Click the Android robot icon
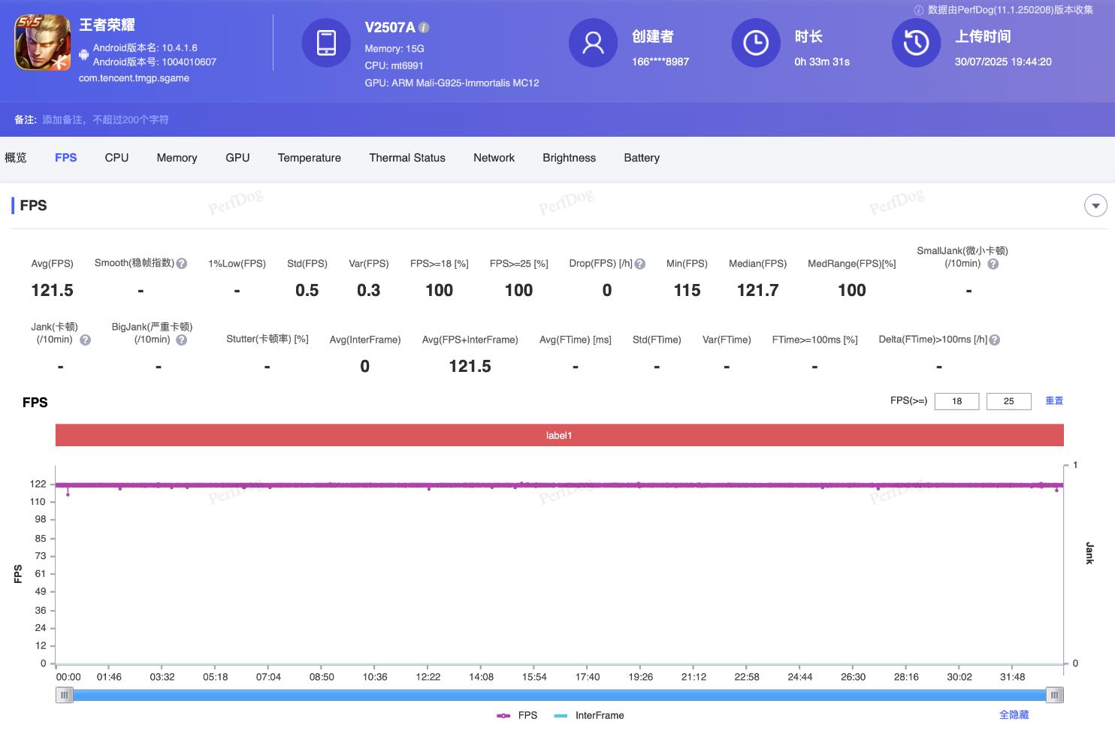 pos(84,55)
